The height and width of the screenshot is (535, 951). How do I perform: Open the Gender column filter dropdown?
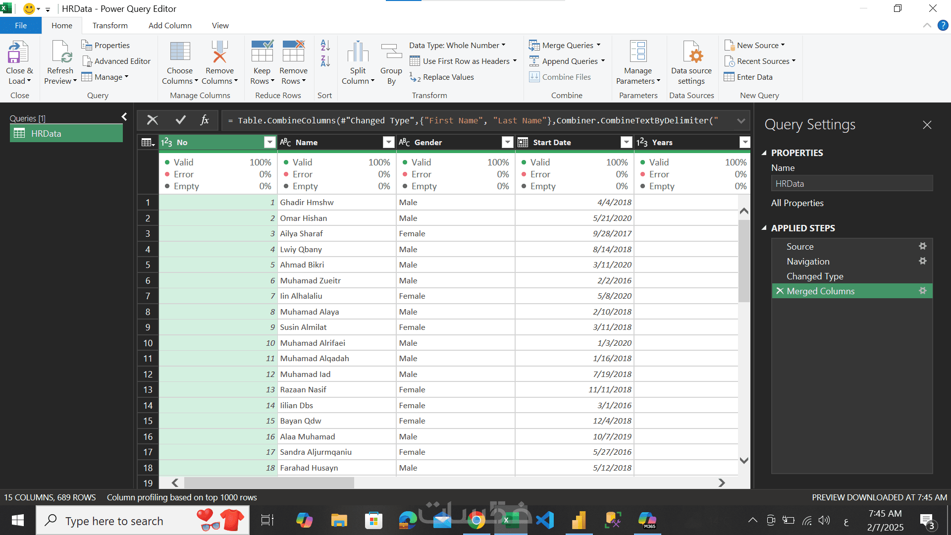point(507,143)
